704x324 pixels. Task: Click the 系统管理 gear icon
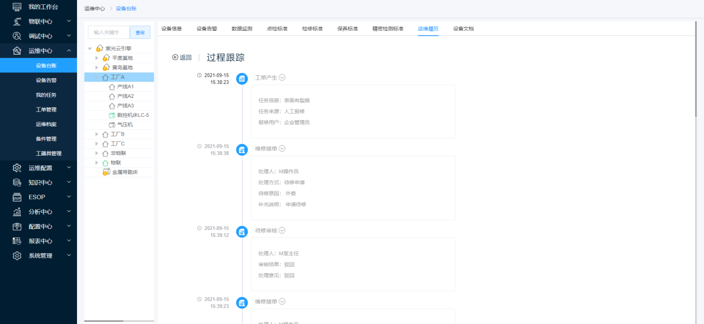coord(17,255)
